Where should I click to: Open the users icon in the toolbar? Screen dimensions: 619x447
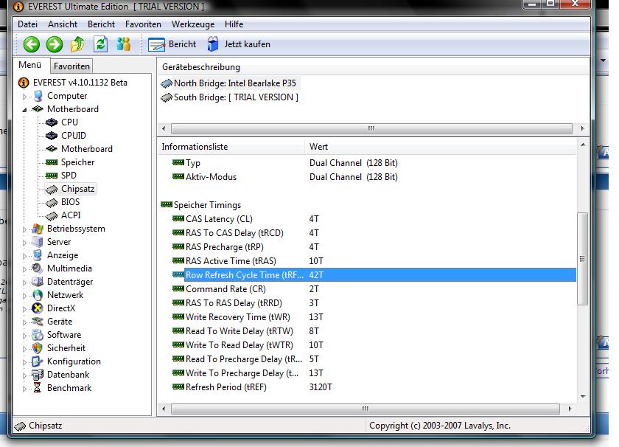click(x=124, y=44)
